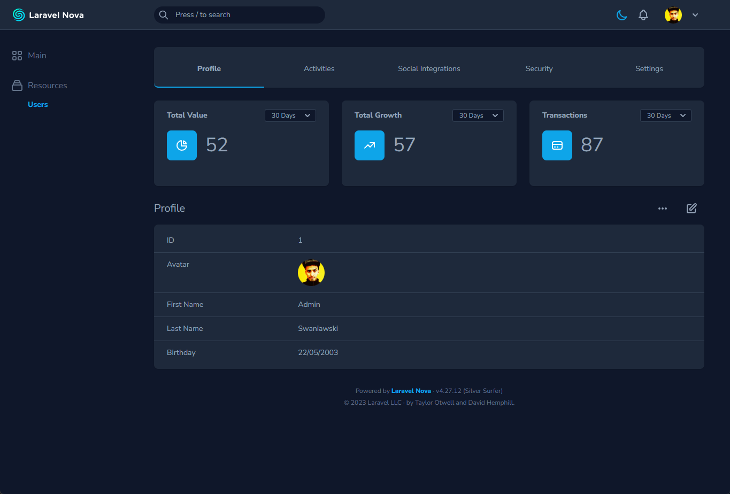730x494 pixels.
Task: Select Users under Resources
Action: pyautogui.click(x=37, y=104)
